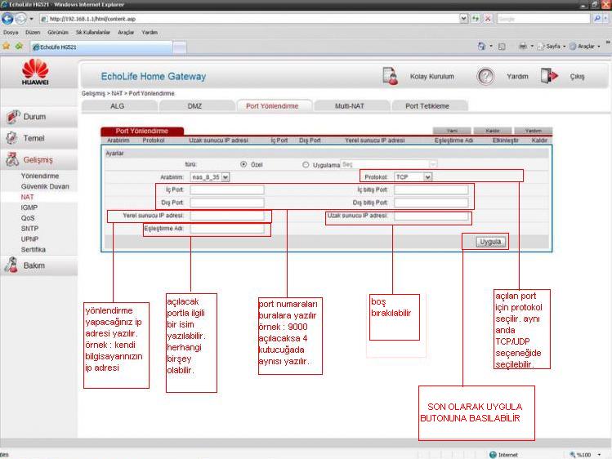Click the Yardım question mark icon
The width and height of the screenshot is (612, 459).
tap(485, 76)
